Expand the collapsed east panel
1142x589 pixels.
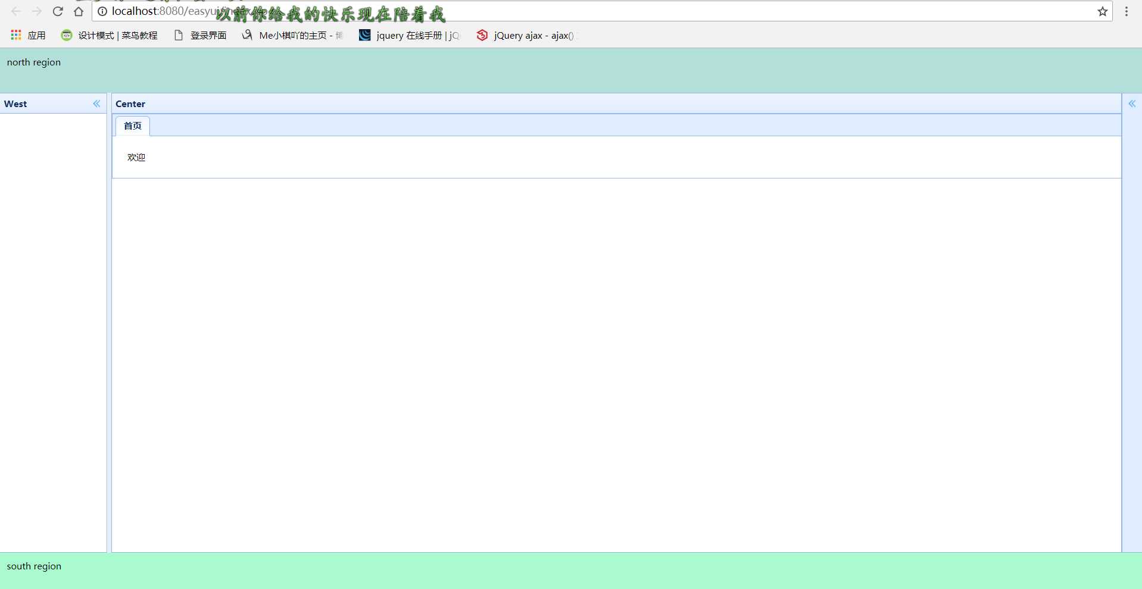1132,104
